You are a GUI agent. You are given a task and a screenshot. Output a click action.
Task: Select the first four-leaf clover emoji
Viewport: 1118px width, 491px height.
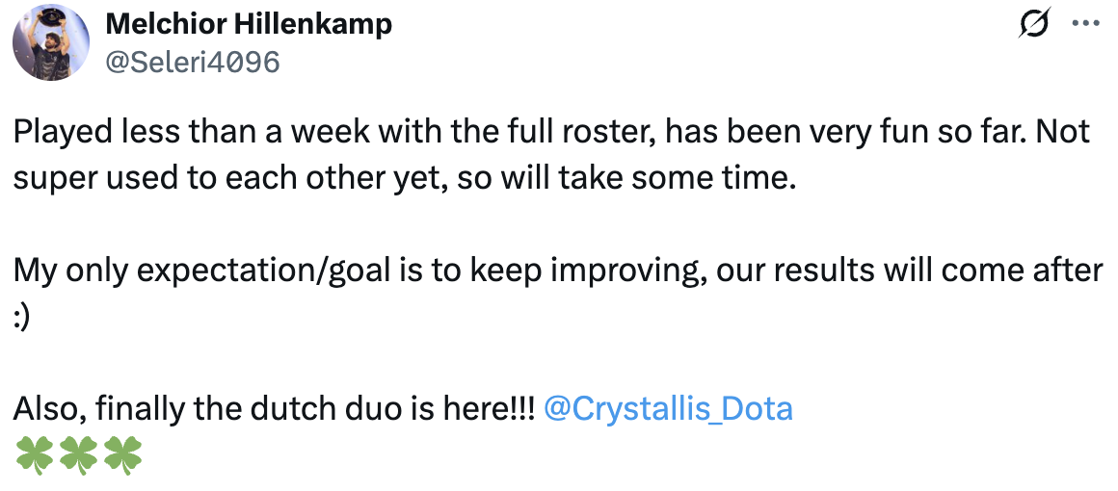point(32,455)
